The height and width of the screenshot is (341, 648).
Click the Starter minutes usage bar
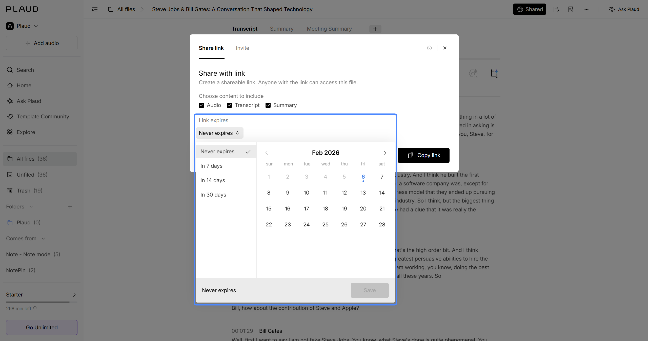pos(42,302)
